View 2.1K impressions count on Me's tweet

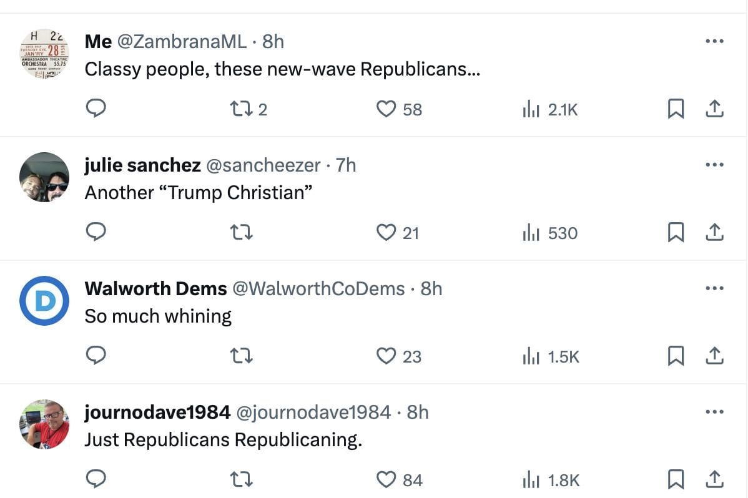[x=561, y=109]
